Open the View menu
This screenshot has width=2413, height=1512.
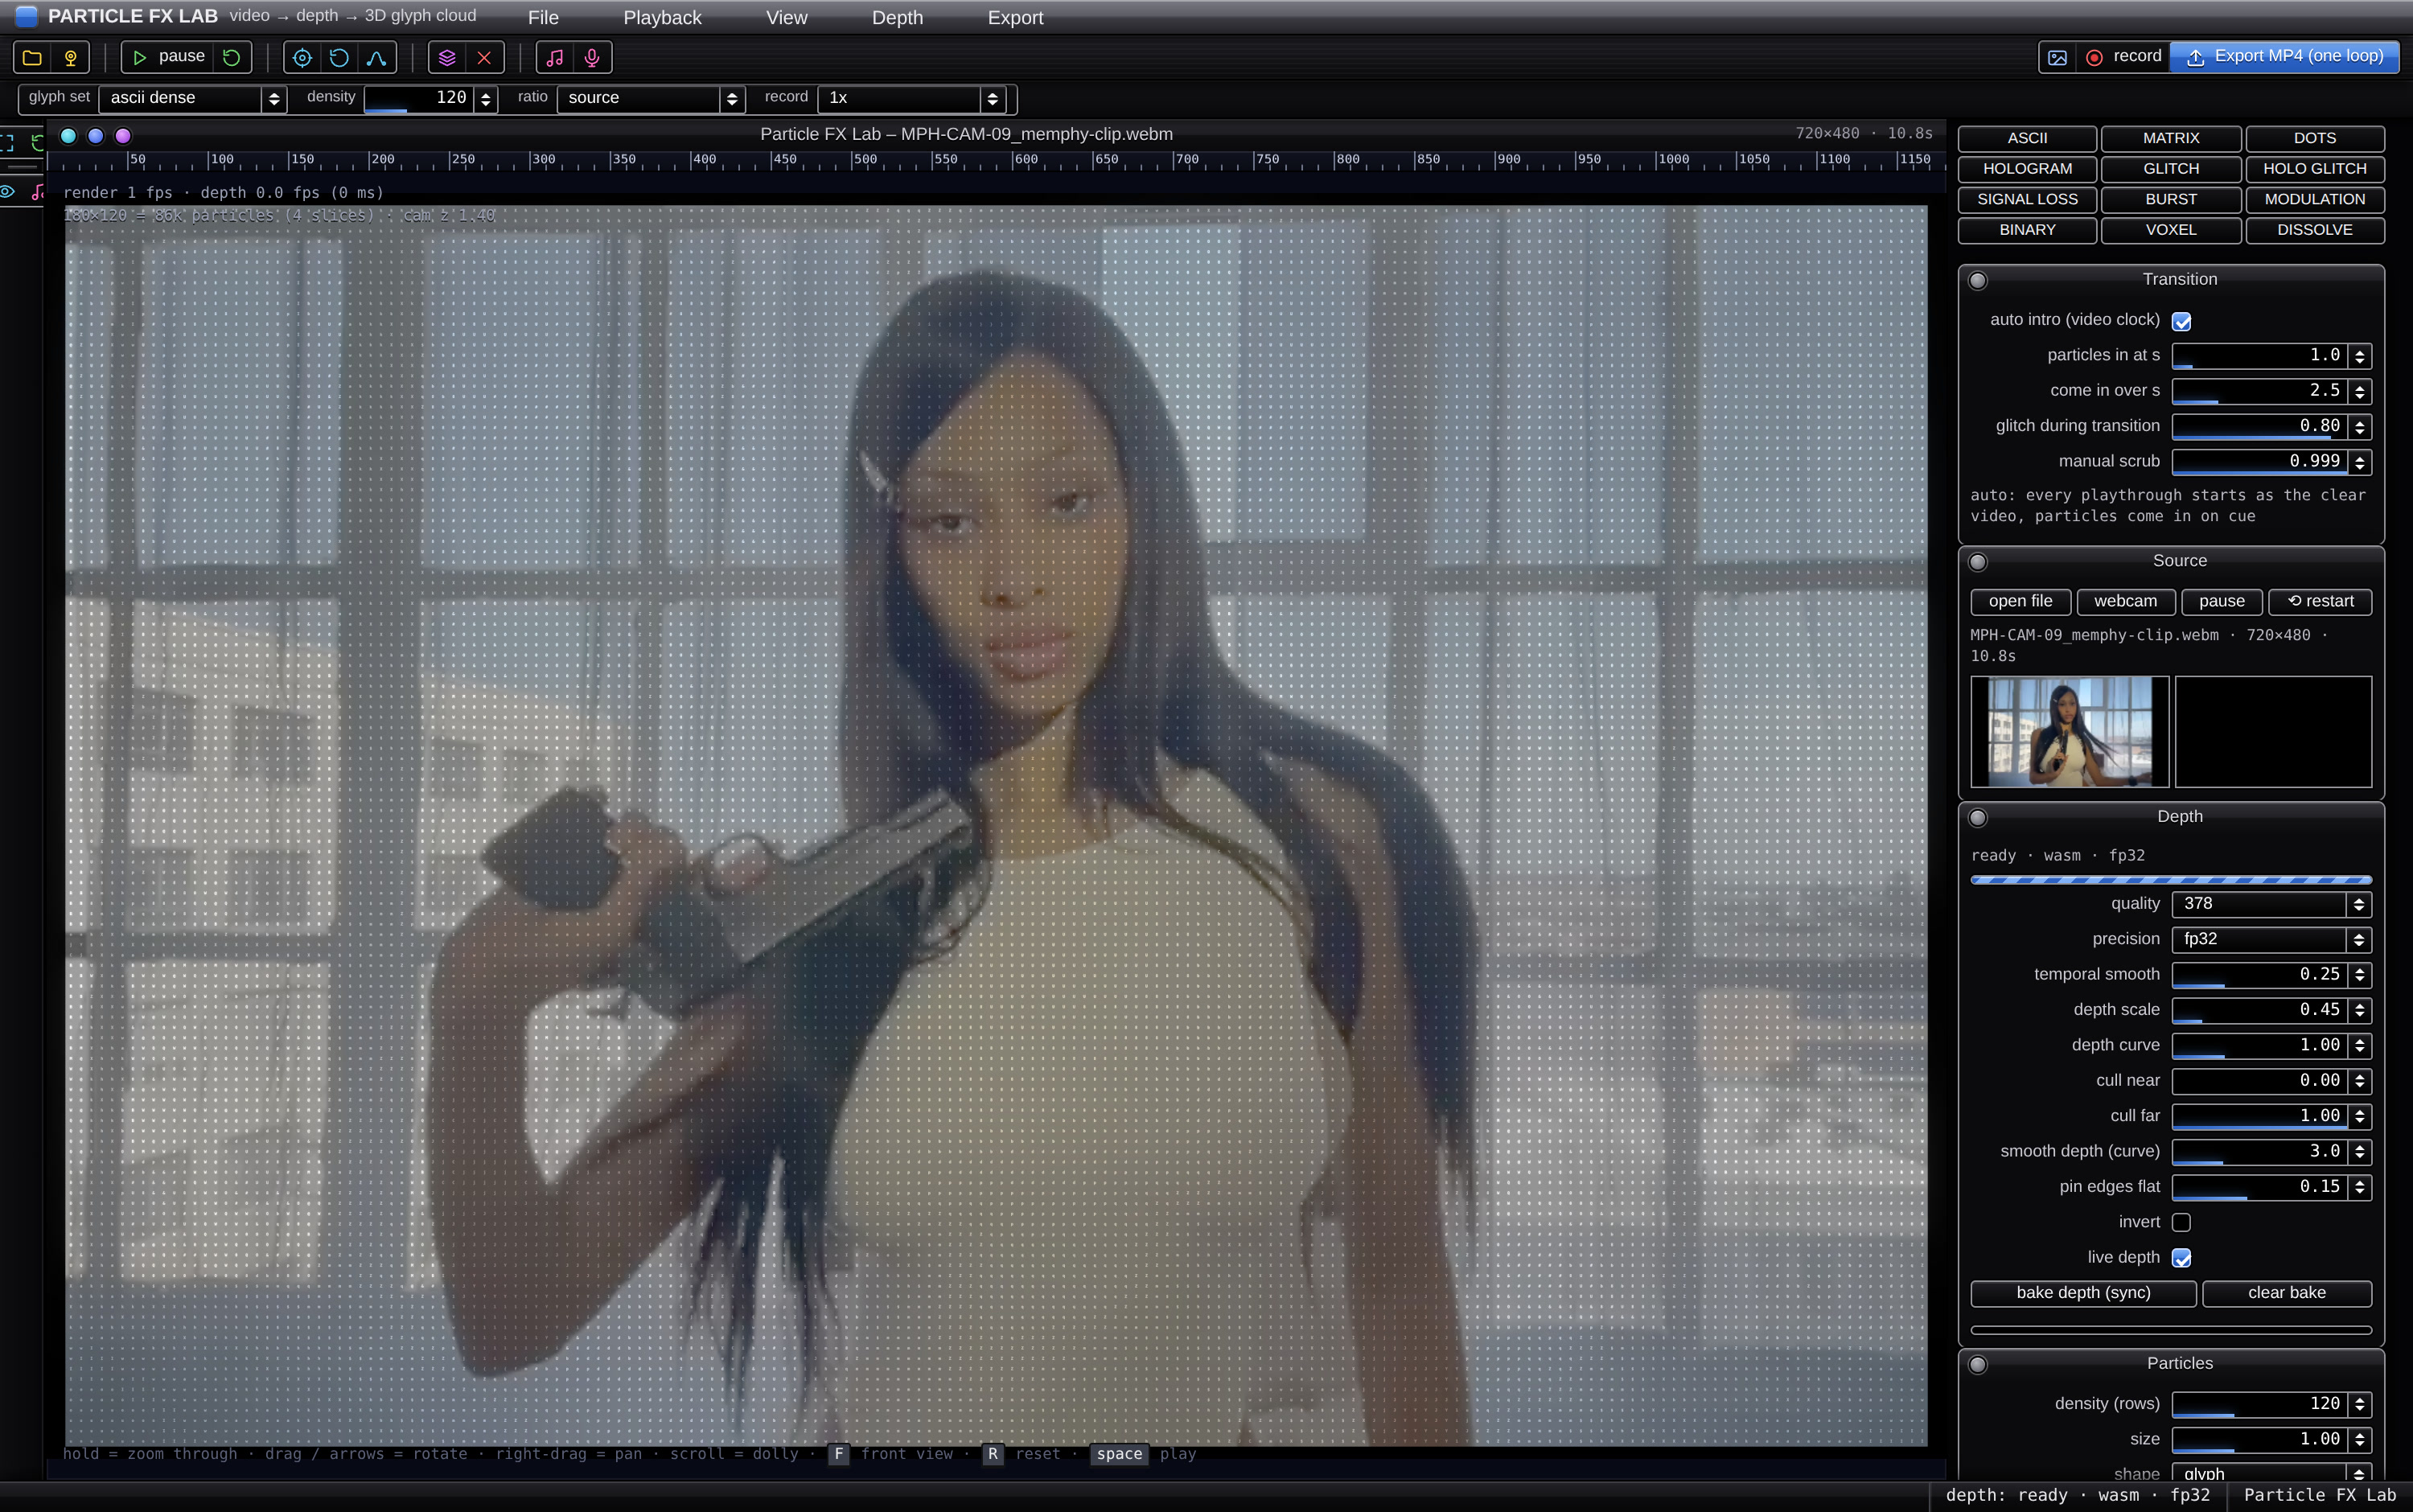(x=786, y=18)
